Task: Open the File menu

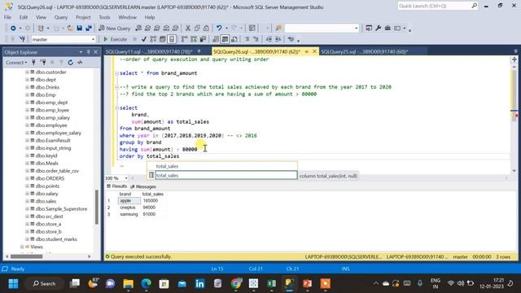Action: click(x=7, y=17)
